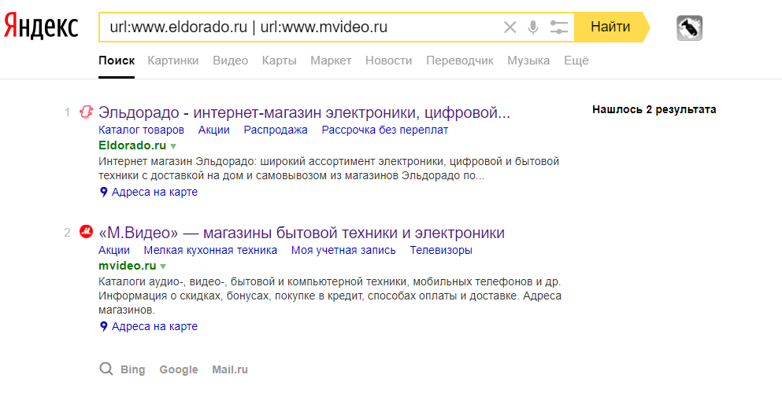Image resolution: width=782 pixels, height=393 pixels.
Task: Expand Eldorado.ru green dropdown arrow
Action: (x=173, y=146)
